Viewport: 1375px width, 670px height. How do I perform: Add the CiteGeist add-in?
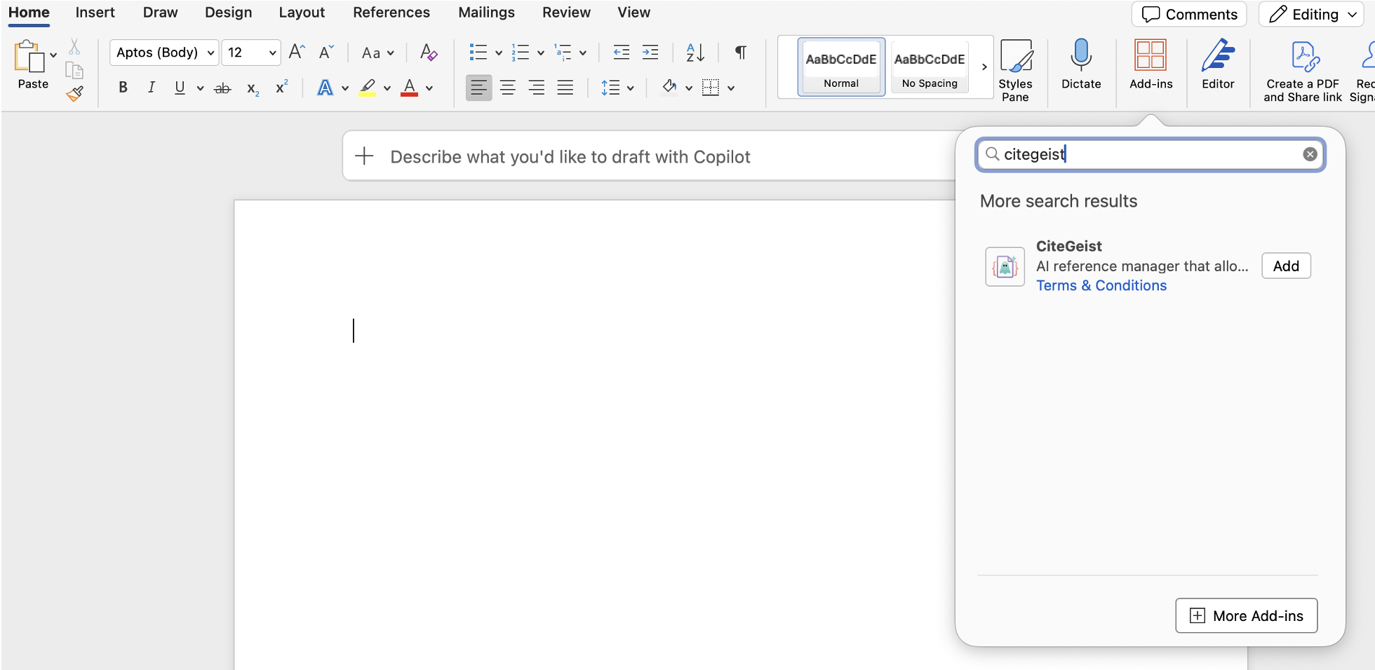click(1286, 266)
